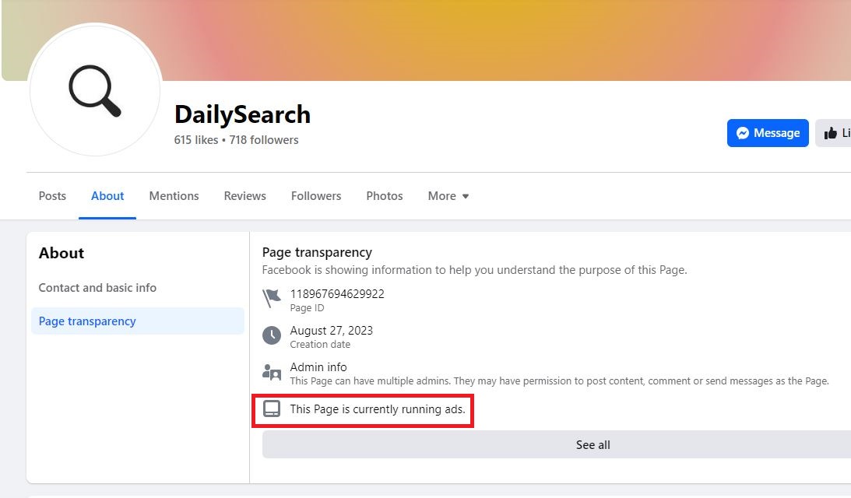
Task: Select the About tab
Action: [x=107, y=196]
